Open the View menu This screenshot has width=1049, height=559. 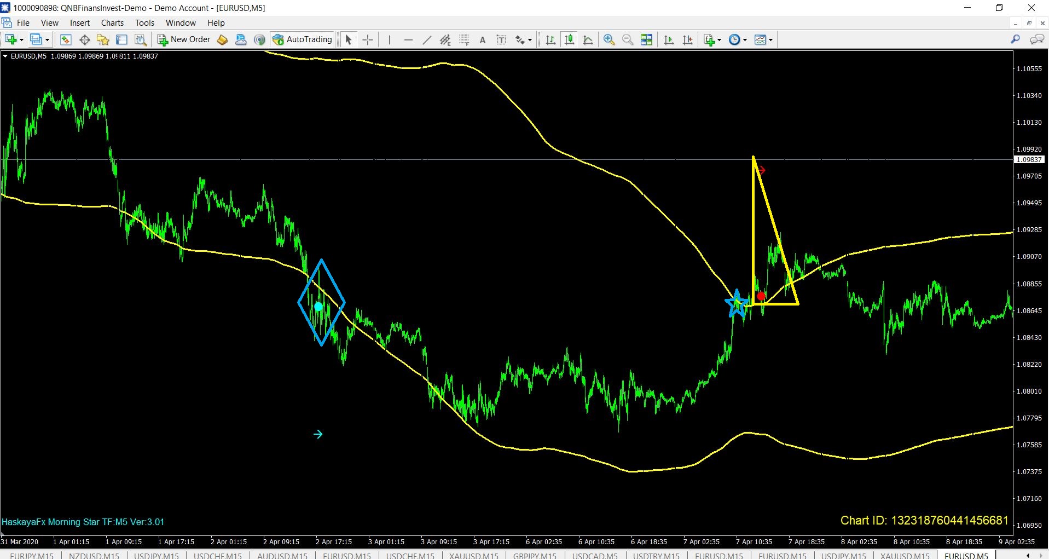tap(49, 22)
